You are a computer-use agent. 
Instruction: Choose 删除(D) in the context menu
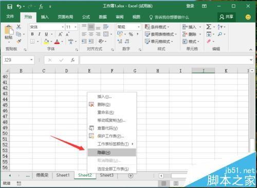point(112,104)
